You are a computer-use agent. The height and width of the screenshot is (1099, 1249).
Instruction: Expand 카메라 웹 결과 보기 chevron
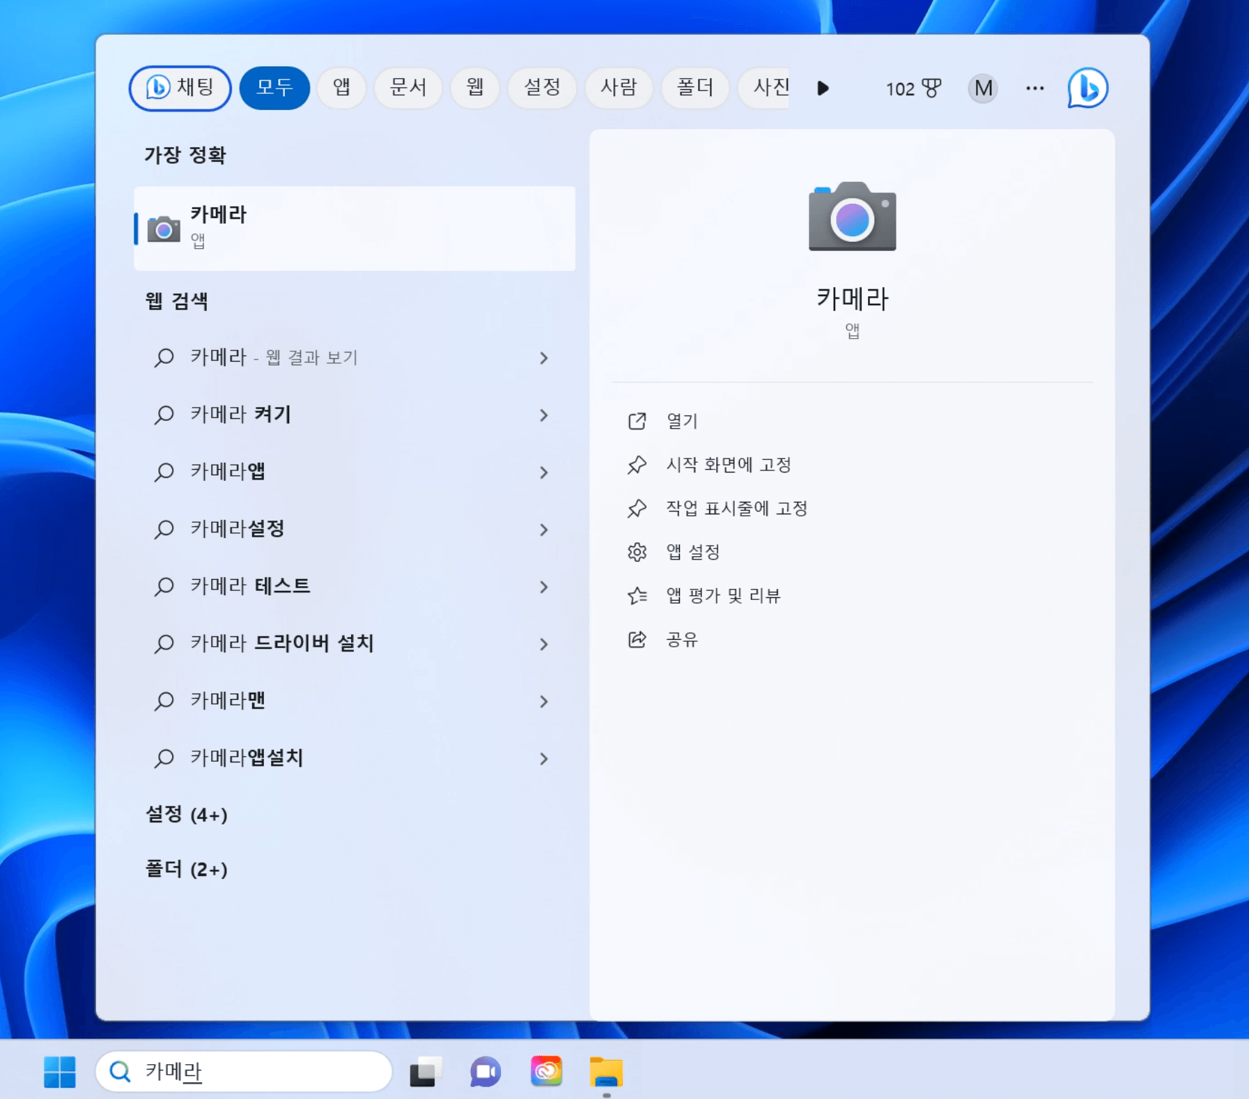[x=544, y=358]
